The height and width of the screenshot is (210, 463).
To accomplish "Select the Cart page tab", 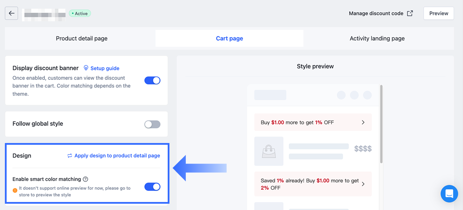I will point(229,38).
